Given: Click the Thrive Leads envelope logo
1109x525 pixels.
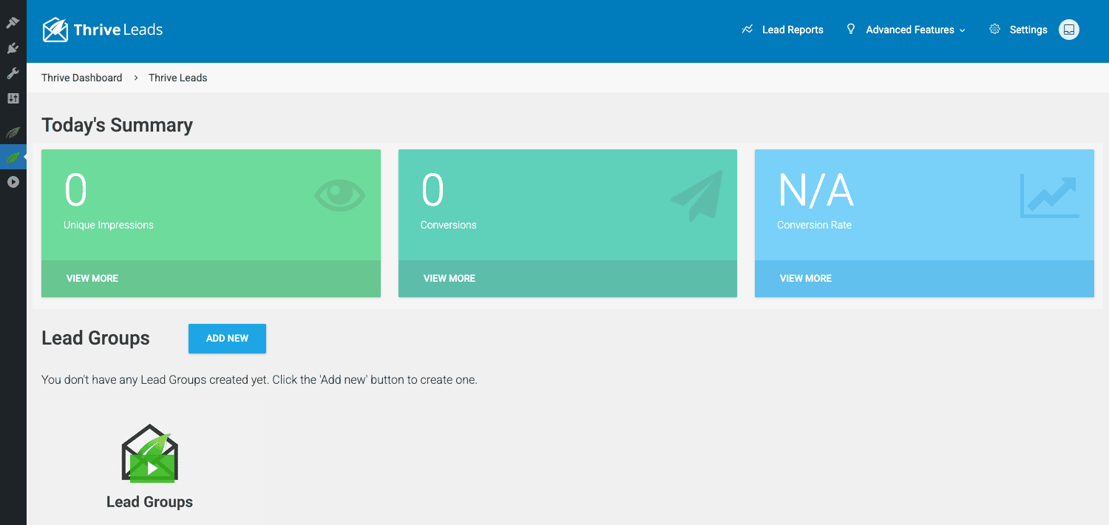Looking at the screenshot, I should tap(55, 30).
